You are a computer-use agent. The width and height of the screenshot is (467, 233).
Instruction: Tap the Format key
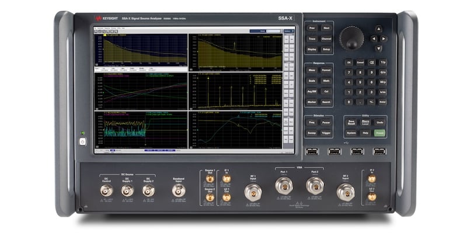326,70
